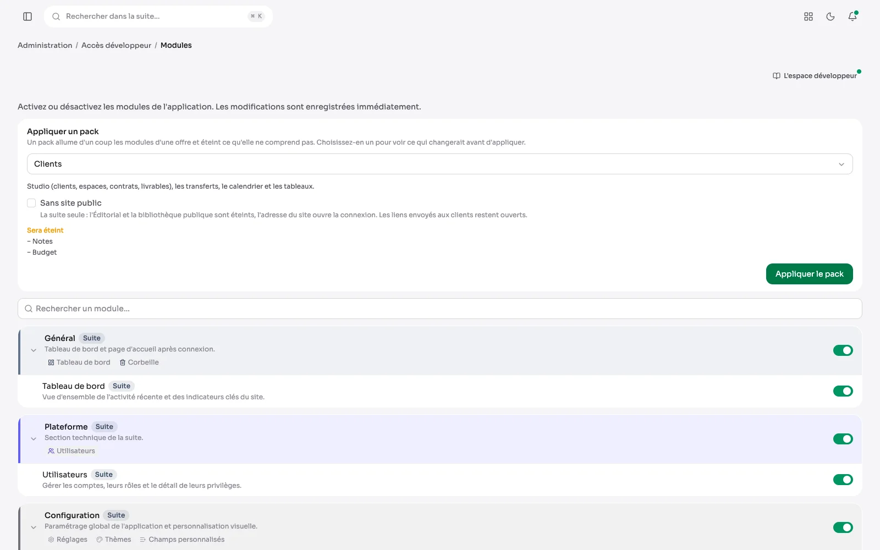
Task: Open the Clients pack dropdown
Action: click(x=440, y=164)
